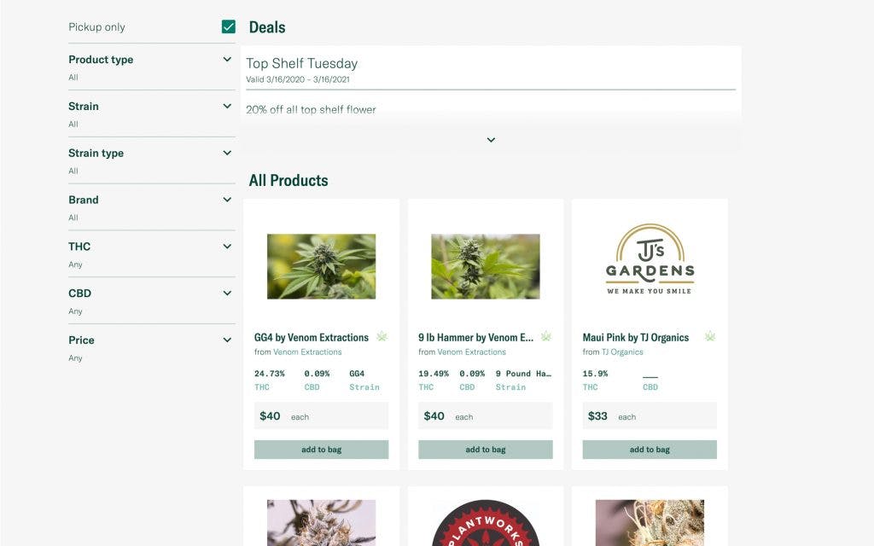This screenshot has height=546, width=874.
Task: Click the leaf icon on 9 lb Hammer card
Action: pyautogui.click(x=546, y=336)
